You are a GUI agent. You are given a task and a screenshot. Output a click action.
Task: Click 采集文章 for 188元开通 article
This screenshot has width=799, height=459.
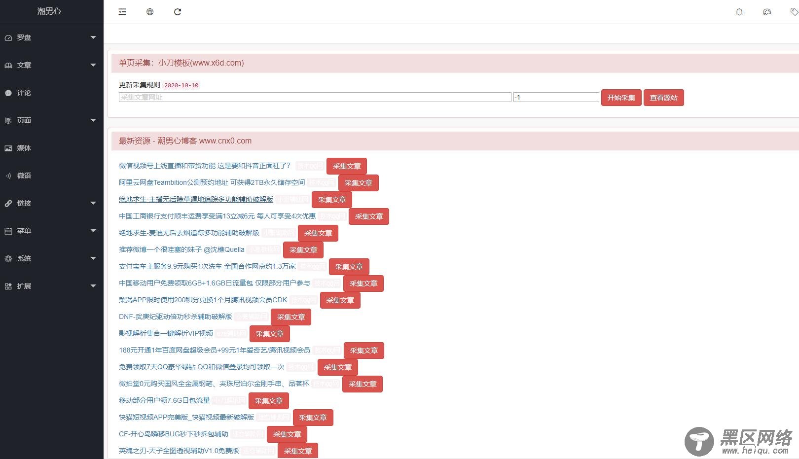coord(364,351)
